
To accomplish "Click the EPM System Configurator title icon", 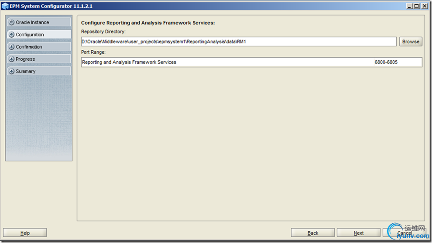I will click(5, 6).
